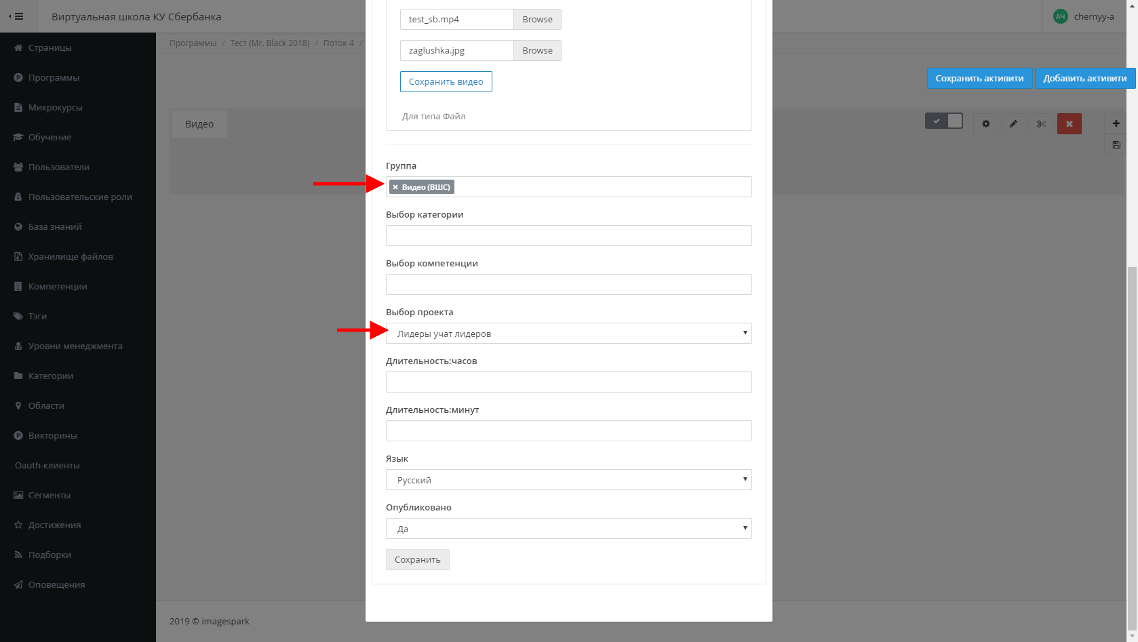Browse for test_sb.mp4 file
The image size is (1138, 642).
pos(537,19)
